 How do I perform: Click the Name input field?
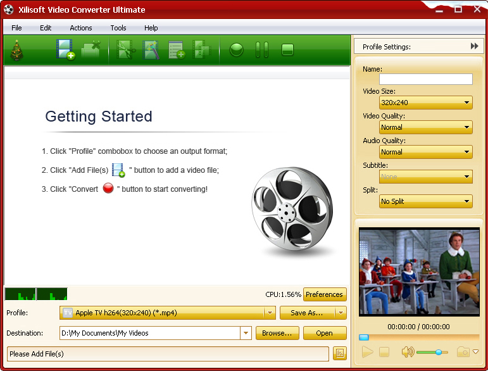click(426, 79)
